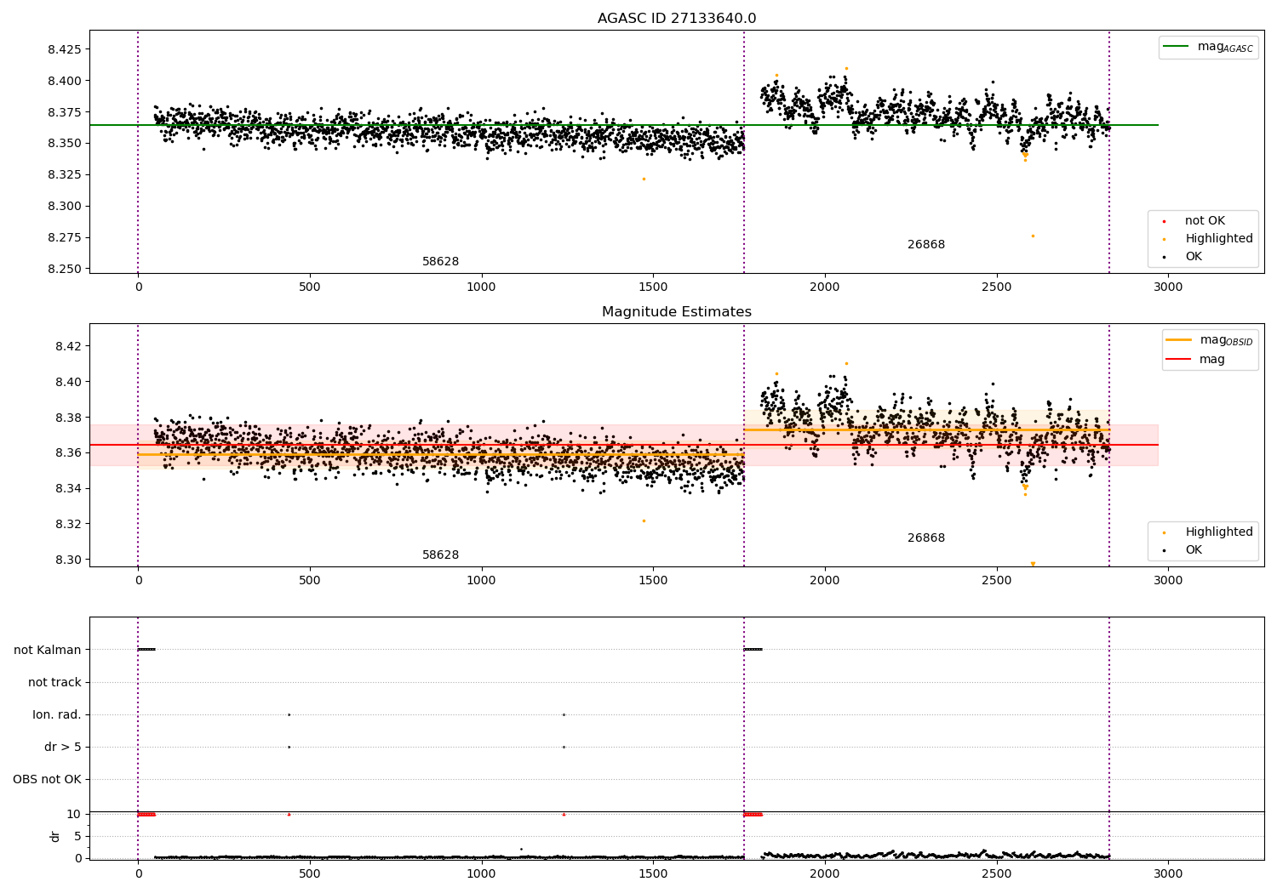Screen dimensions: 1277x893
Task: Click the 'Magnitude Estimates' plot title
Action: [677, 312]
